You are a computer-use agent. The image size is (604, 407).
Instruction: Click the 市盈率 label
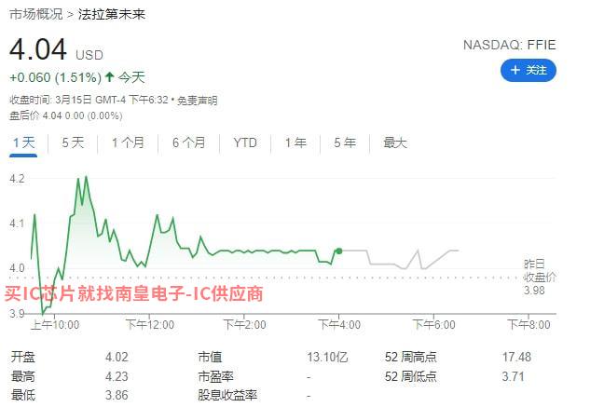pyautogui.click(x=215, y=376)
